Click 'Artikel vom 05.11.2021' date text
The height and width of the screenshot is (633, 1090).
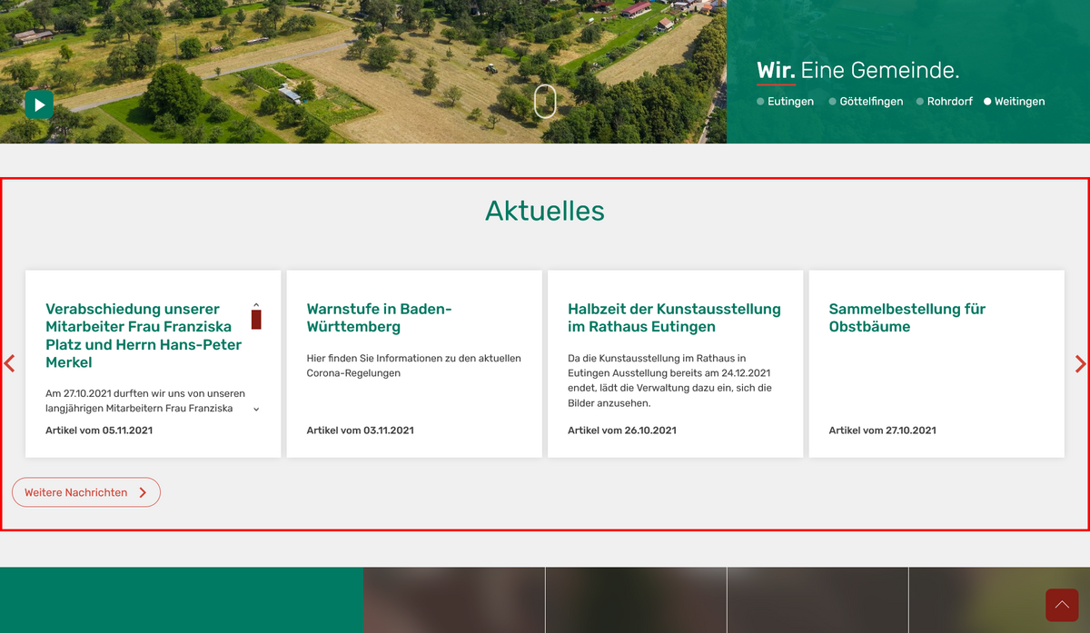click(x=99, y=430)
